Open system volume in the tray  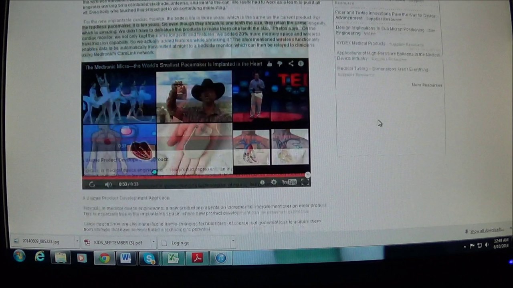tap(487, 245)
